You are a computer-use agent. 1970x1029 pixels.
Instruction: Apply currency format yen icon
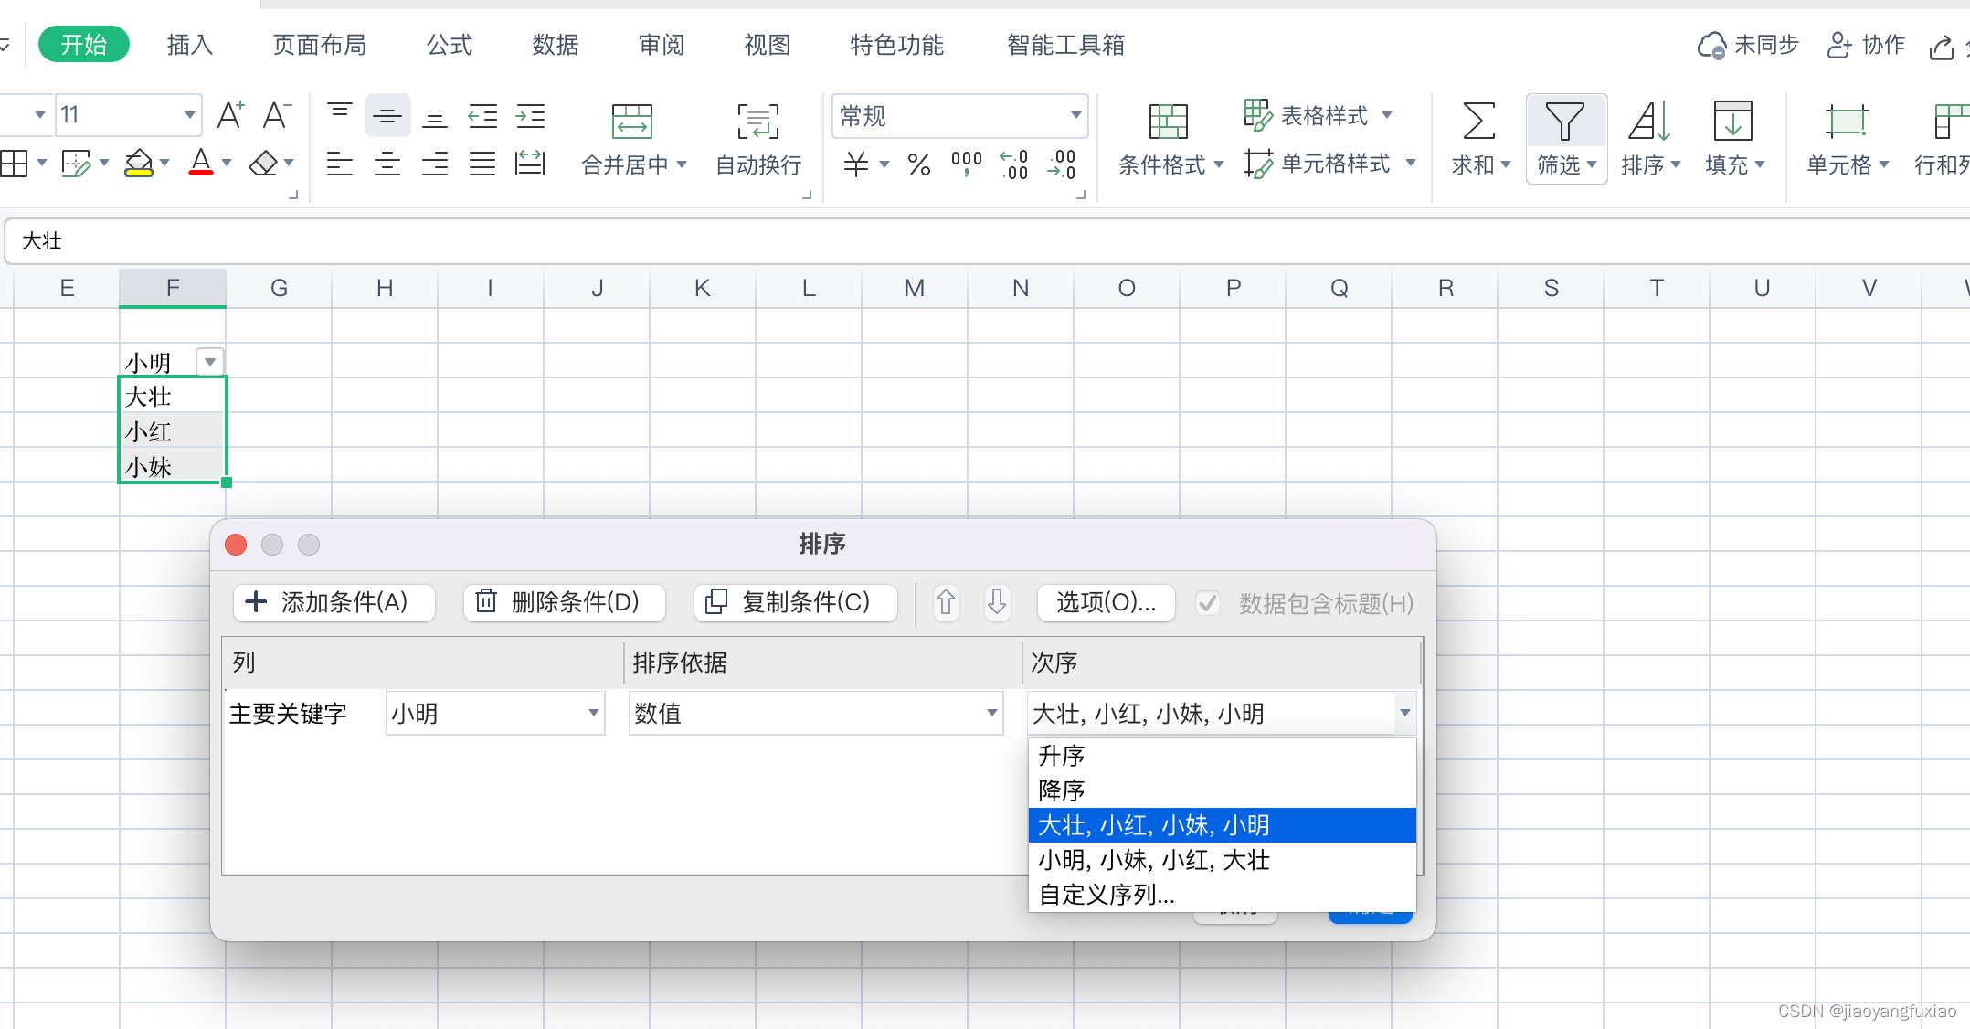856,164
